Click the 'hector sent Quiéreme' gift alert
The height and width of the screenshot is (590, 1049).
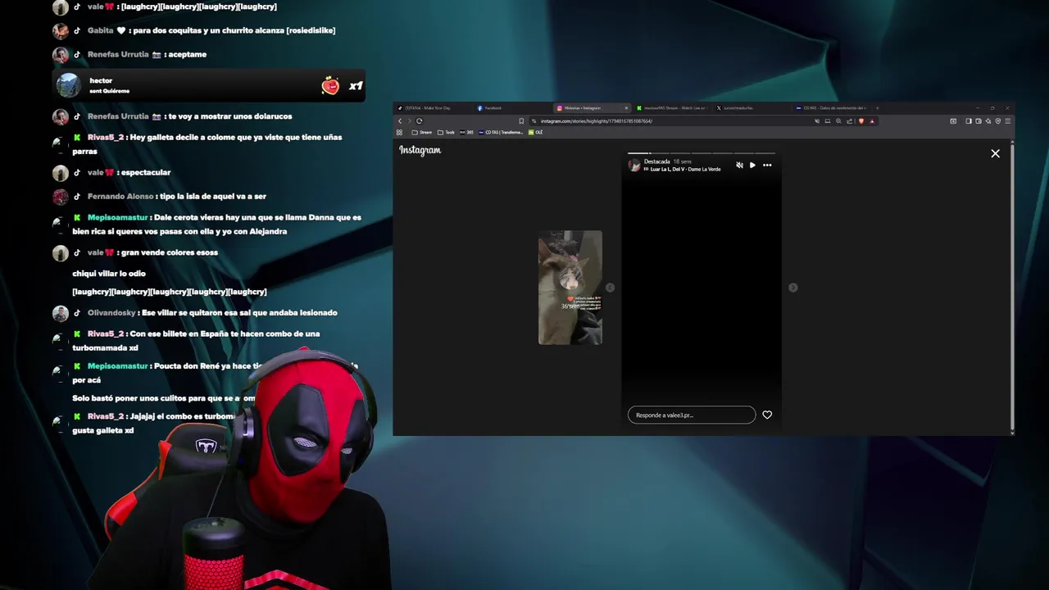pos(208,85)
